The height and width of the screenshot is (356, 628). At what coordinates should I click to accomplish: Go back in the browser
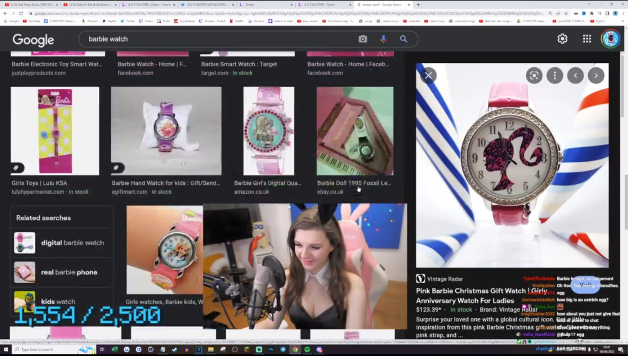tap(5, 13)
